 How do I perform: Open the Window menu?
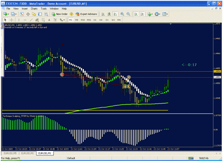[x=54, y=9]
